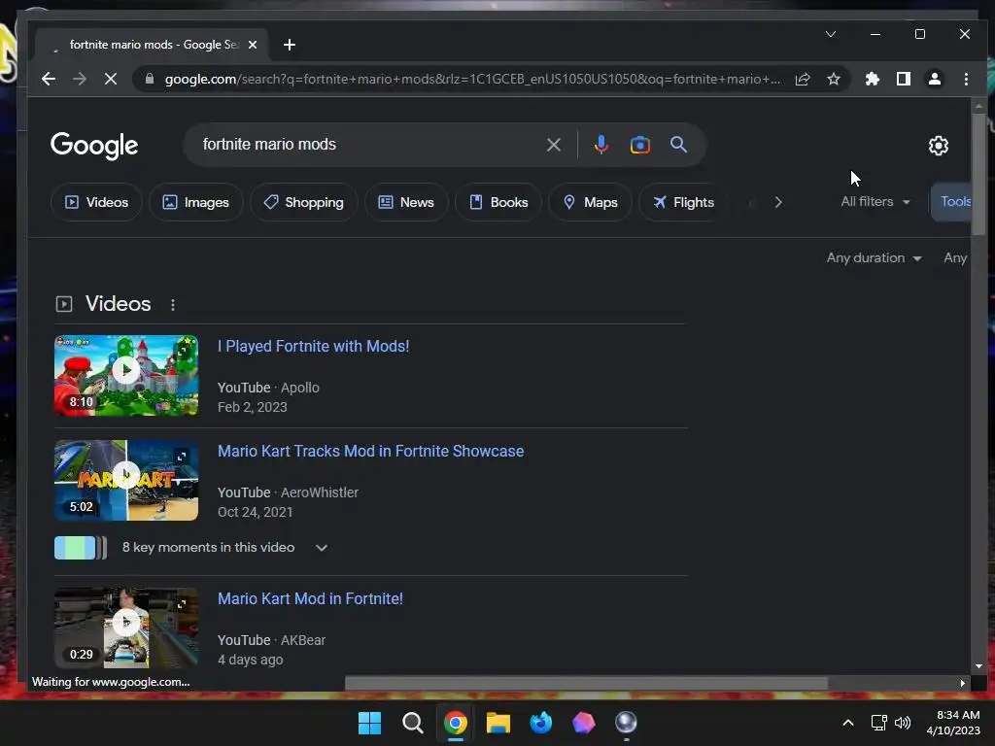Open Chrome three-dot menu

(x=966, y=79)
